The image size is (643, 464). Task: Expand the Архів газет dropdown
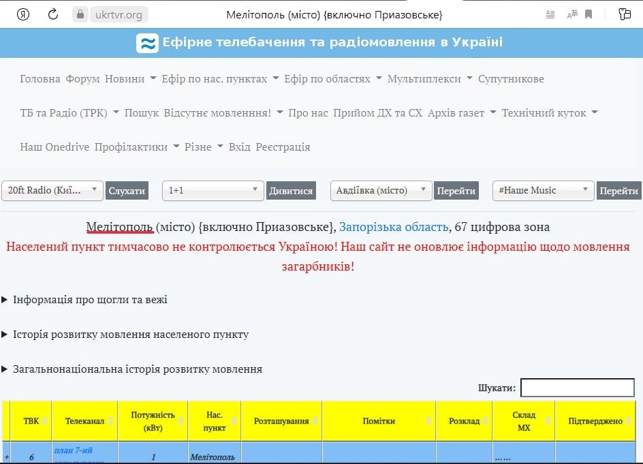[x=462, y=113]
